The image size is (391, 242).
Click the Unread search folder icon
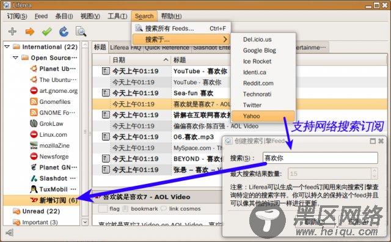click(16, 211)
